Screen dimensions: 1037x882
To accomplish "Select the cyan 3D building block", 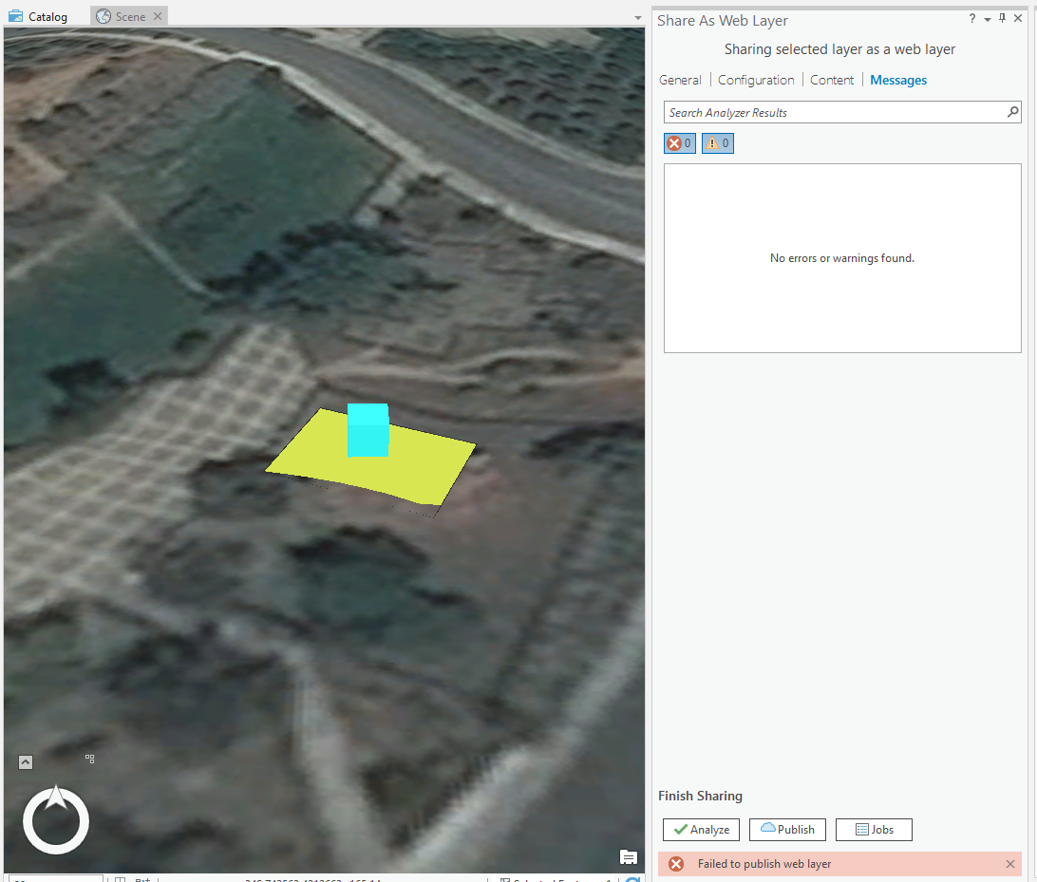I will click(x=368, y=430).
